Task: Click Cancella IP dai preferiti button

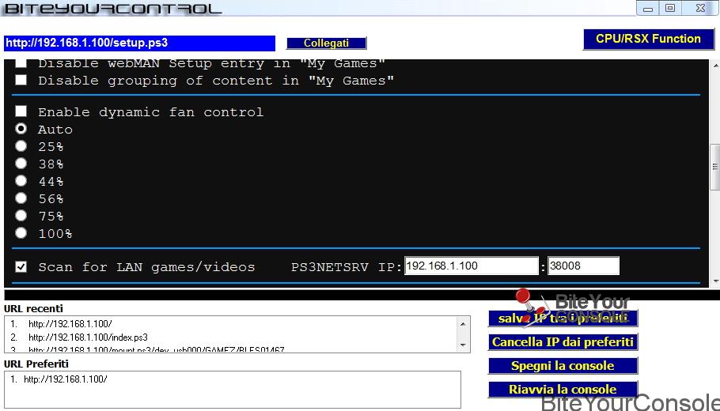Action: (563, 341)
